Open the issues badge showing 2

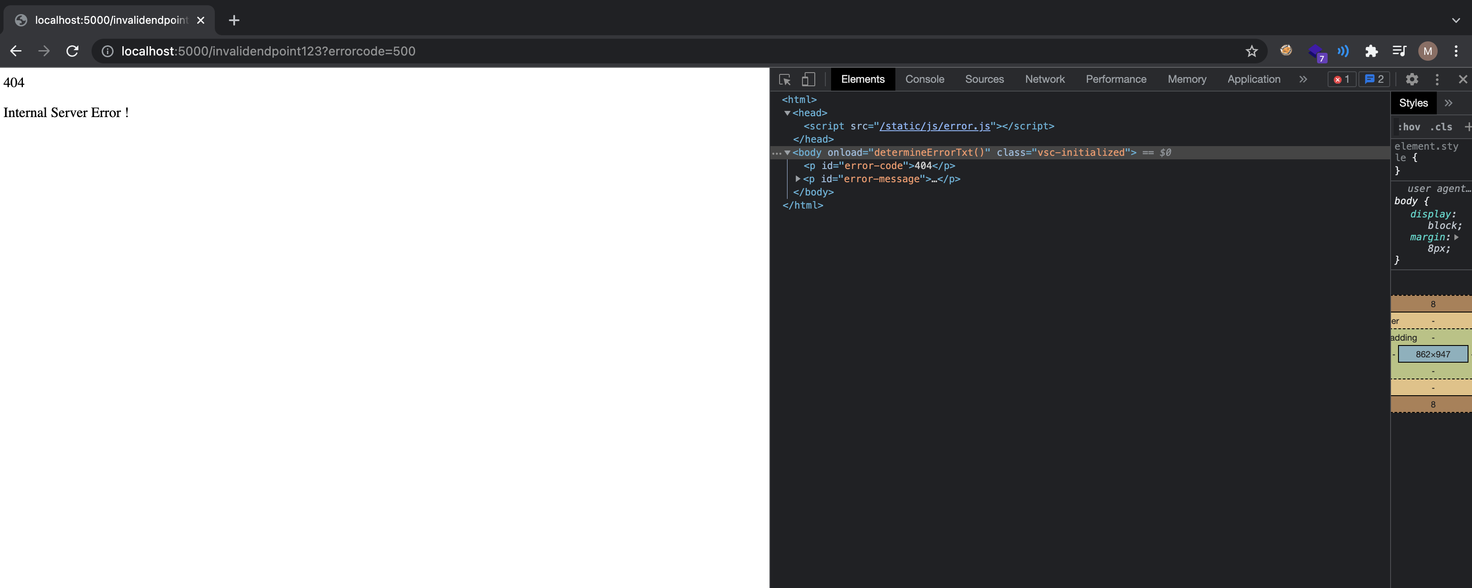tap(1374, 79)
